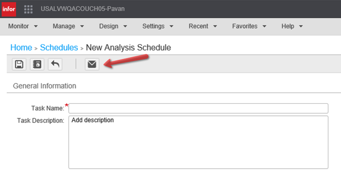The height and width of the screenshot is (174, 341).
Task: Click the Undo back arrow icon
Action: 55,64
